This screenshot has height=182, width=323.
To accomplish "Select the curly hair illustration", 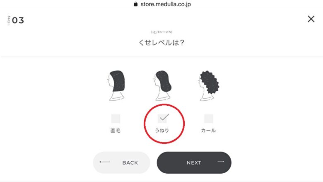I will pyautogui.click(x=209, y=85).
